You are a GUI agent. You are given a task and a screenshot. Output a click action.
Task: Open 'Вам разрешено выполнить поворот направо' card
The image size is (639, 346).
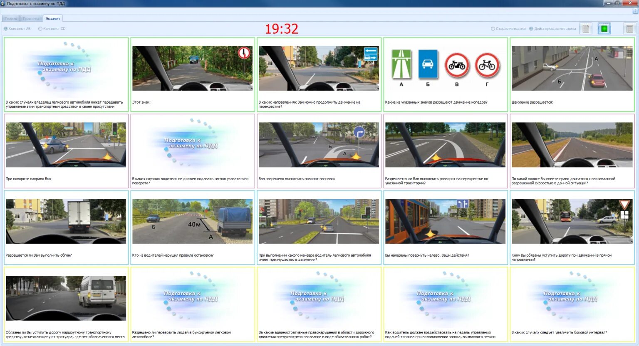tap(319, 151)
